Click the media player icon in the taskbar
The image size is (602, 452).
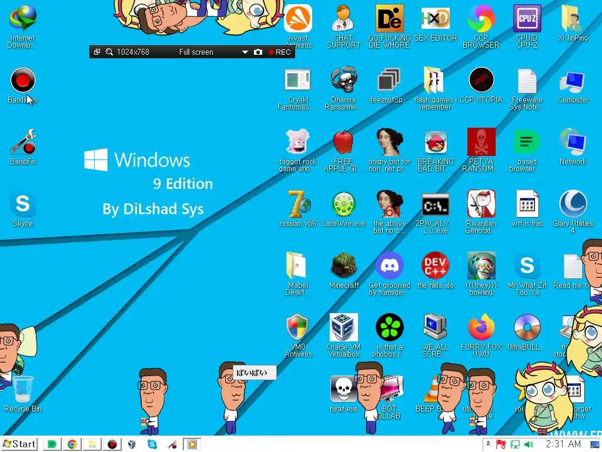pos(192,444)
